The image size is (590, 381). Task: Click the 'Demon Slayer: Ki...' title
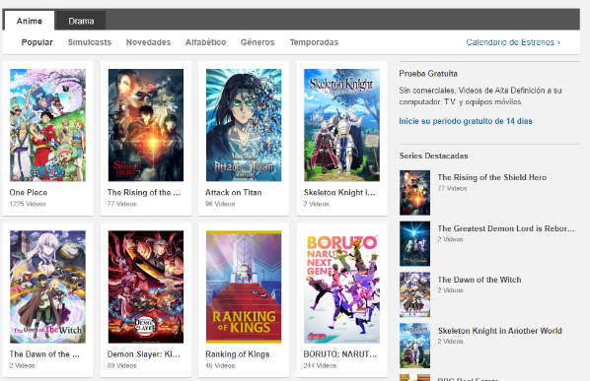point(143,354)
